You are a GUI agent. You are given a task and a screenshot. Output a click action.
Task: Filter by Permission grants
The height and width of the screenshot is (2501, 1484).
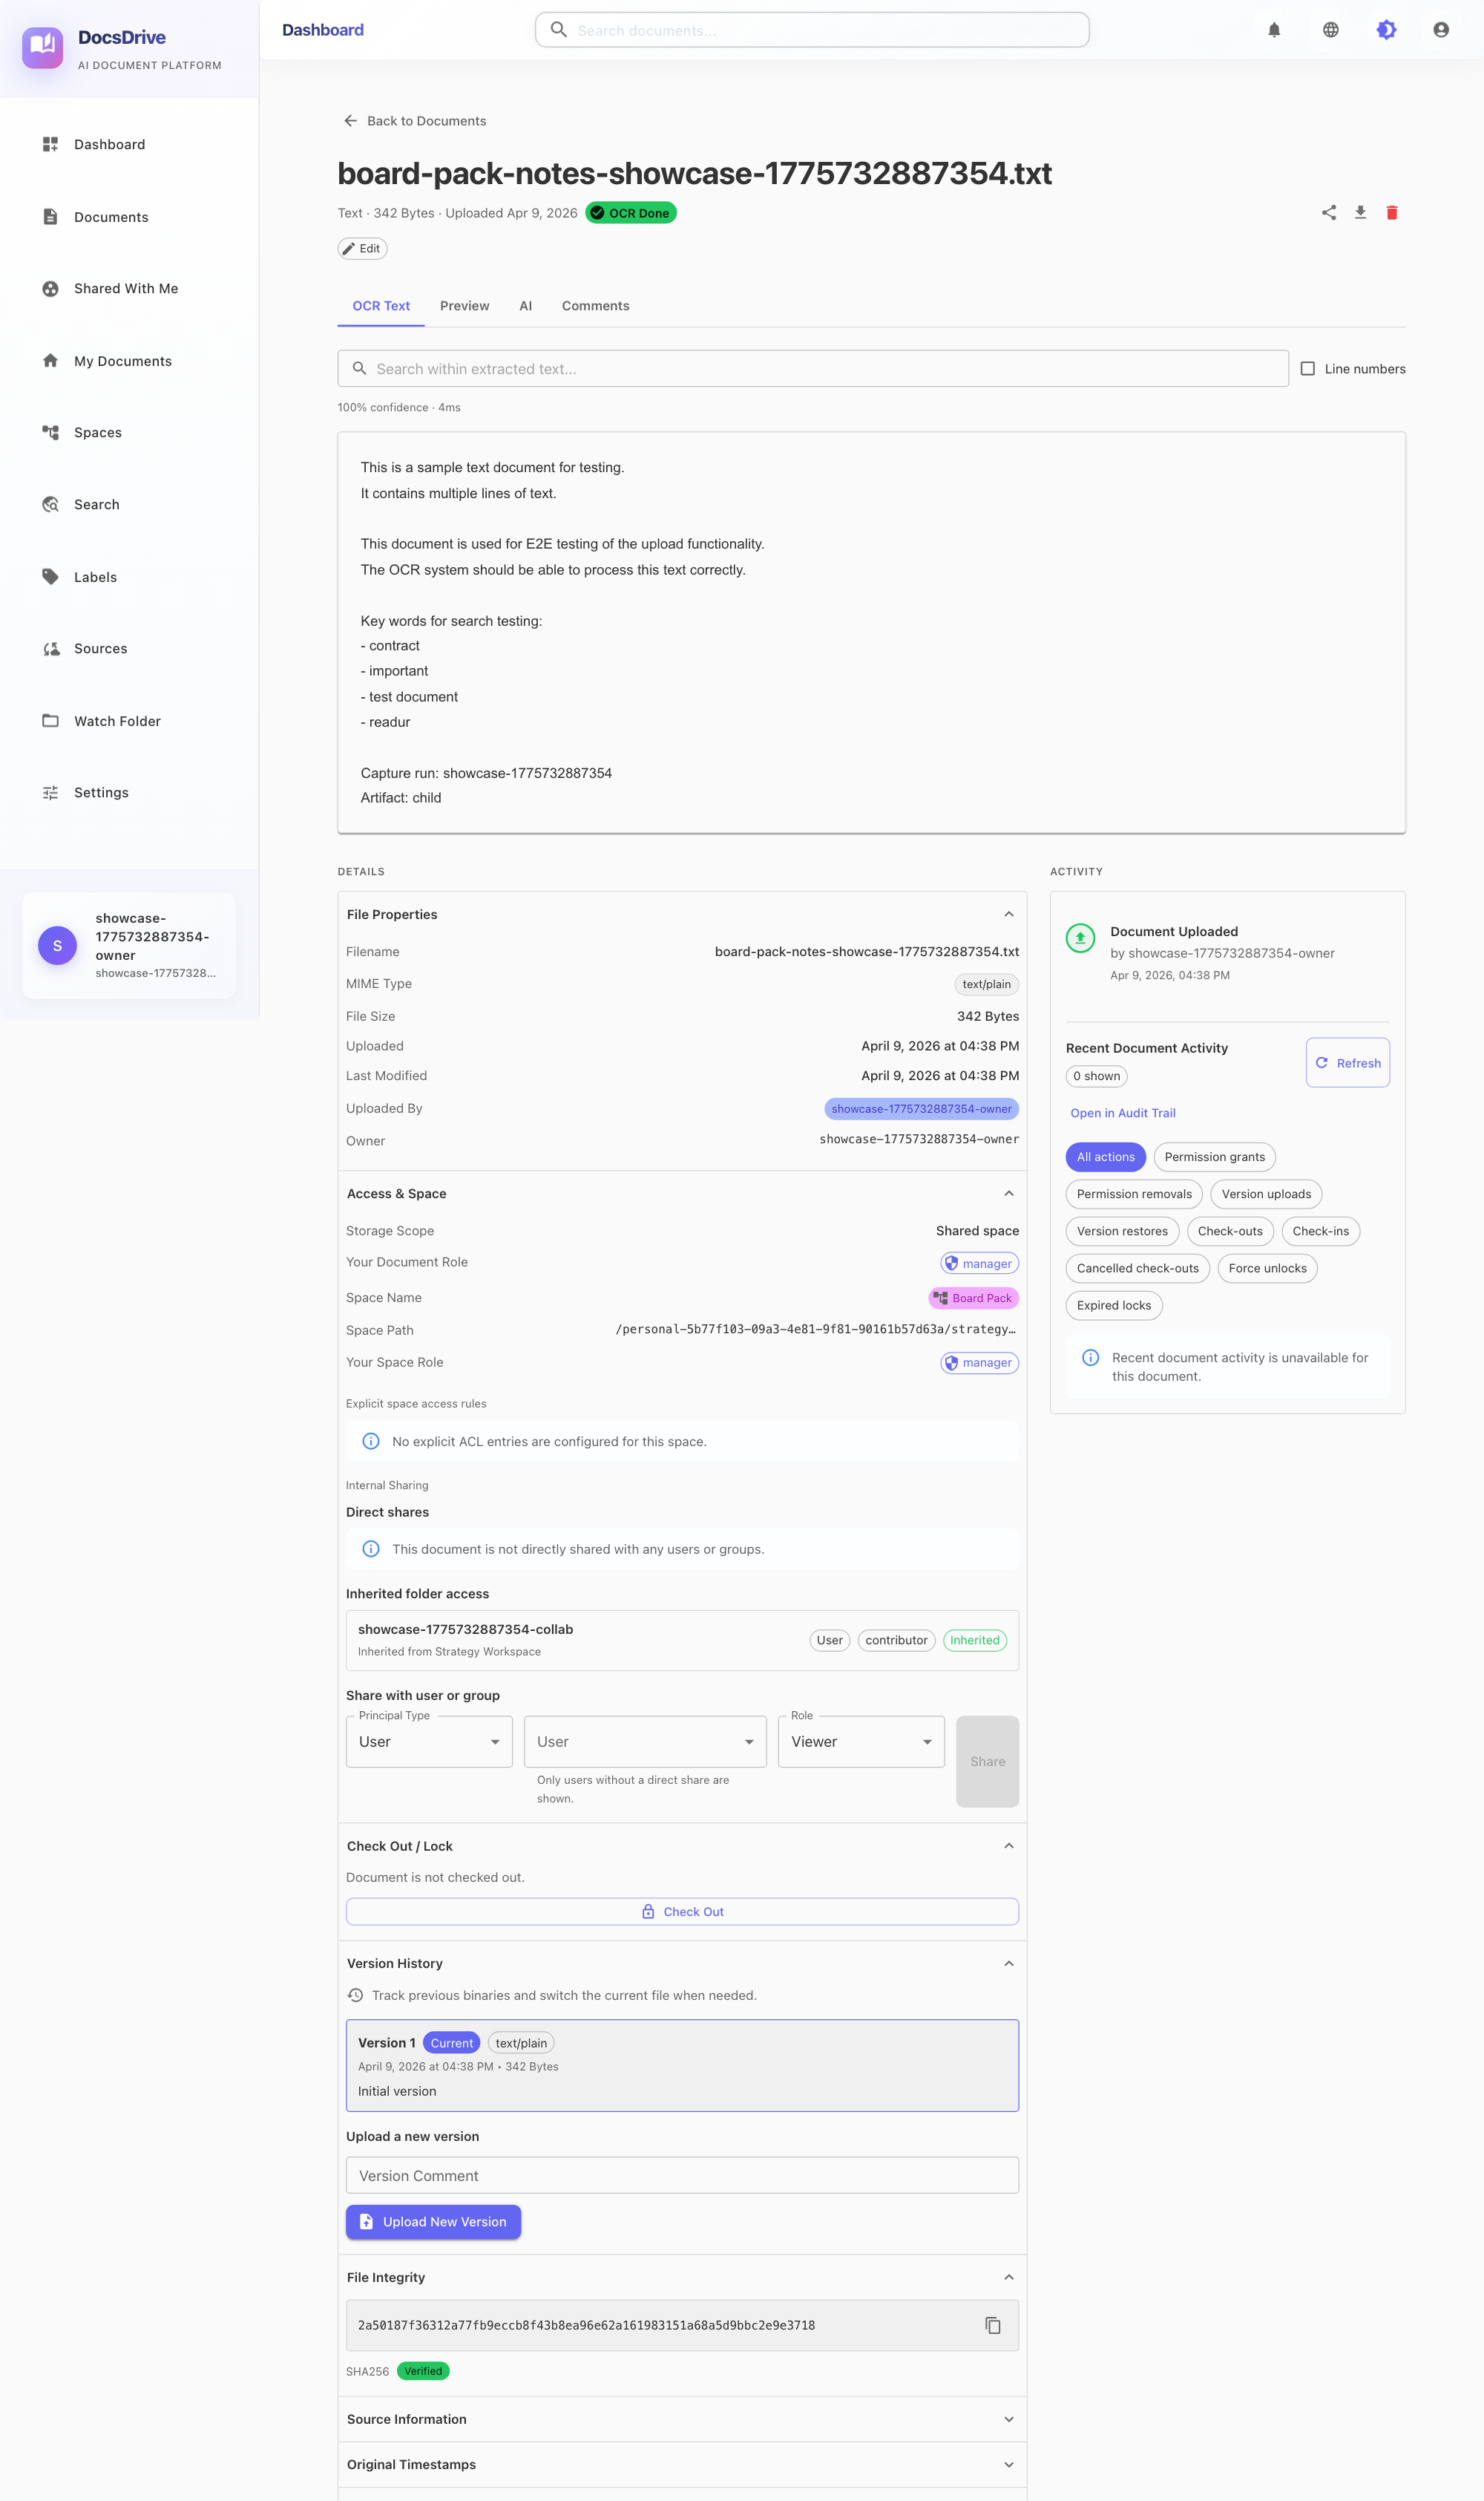pyautogui.click(x=1214, y=1157)
